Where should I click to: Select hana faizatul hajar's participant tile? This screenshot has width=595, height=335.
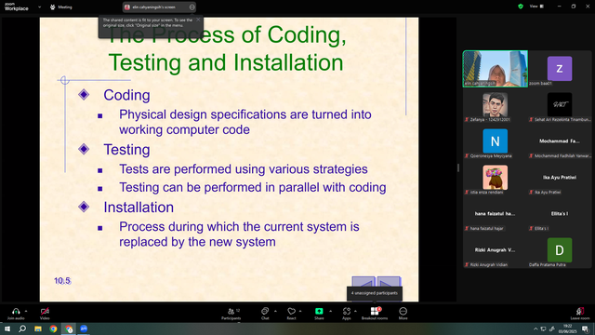pos(496,214)
